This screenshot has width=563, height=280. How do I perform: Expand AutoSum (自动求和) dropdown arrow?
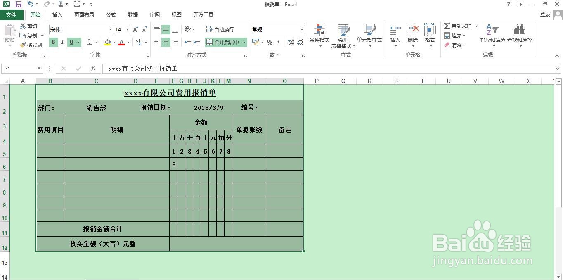[x=476, y=26]
